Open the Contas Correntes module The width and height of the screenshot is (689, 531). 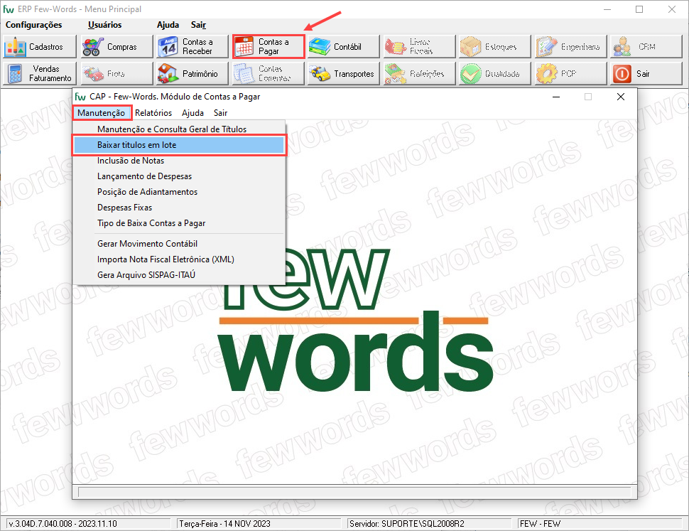click(x=268, y=73)
